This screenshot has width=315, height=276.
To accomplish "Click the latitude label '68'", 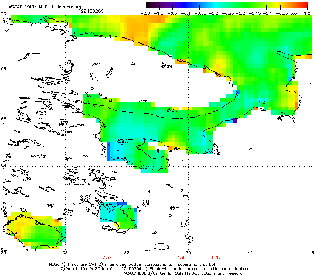I will coord(3,68).
